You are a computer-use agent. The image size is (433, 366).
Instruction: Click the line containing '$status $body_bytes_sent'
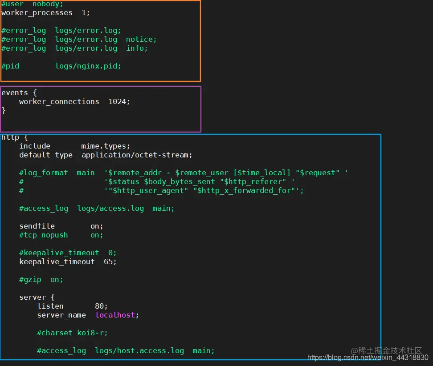point(157,181)
